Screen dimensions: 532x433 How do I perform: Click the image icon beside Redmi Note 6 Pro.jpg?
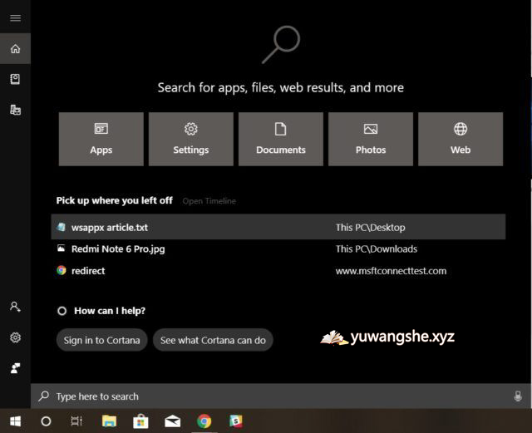click(61, 248)
